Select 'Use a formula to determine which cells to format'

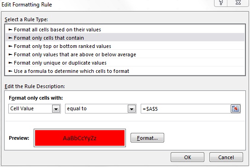coord(125,71)
